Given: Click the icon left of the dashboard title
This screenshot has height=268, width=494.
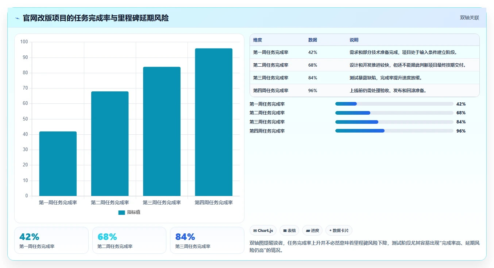Looking at the screenshot, I should (18, 18).
